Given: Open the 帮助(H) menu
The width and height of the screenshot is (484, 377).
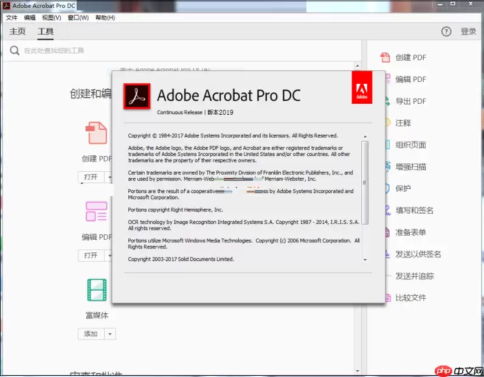Looking at the screenshot, I should click(x=105, y=18).
